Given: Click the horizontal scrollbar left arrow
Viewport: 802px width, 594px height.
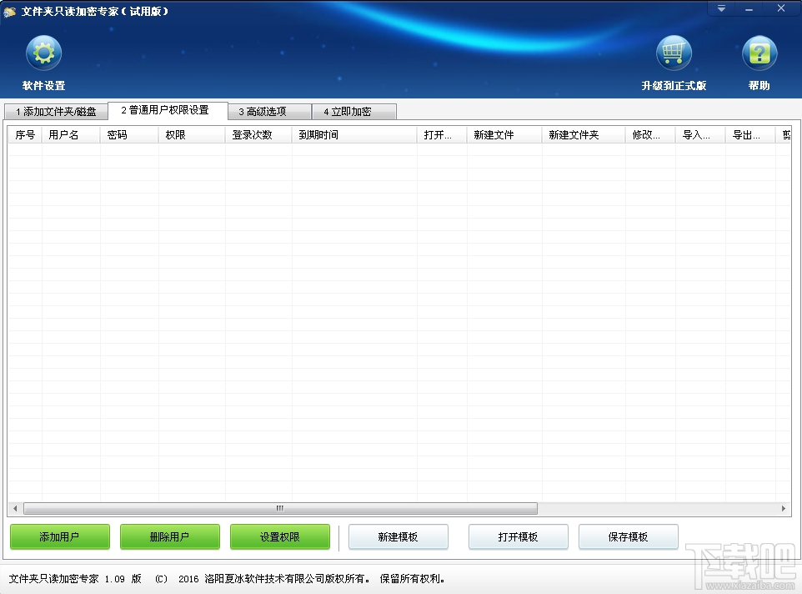Looking at the screenshot, I should 15,508.
